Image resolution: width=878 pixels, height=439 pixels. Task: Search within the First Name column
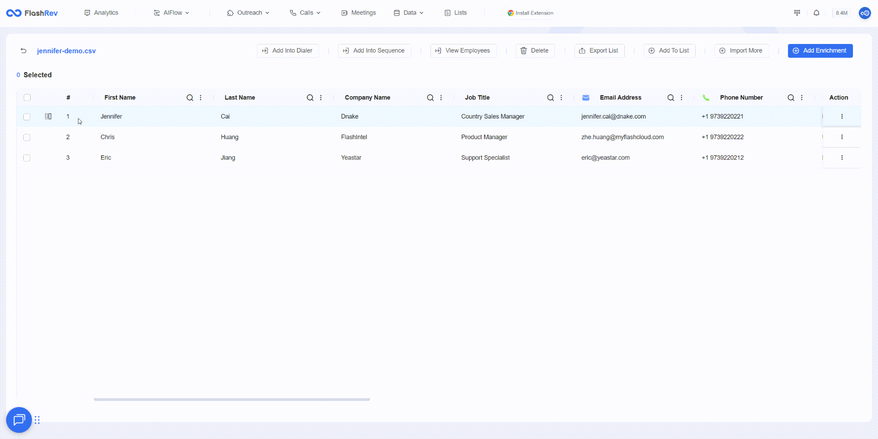tap(190, 98)
